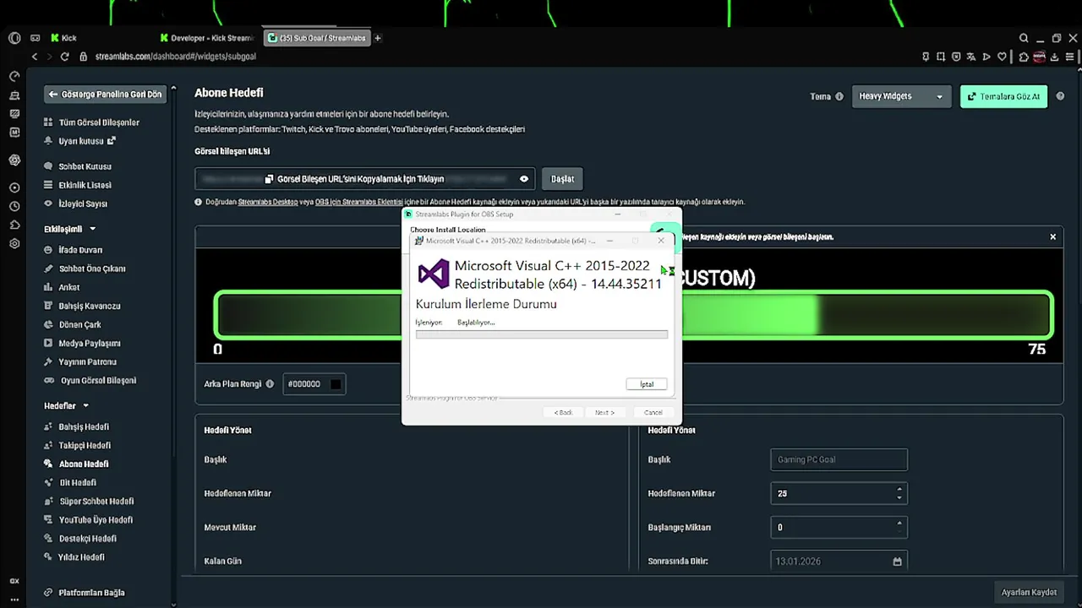The image size is (1082, 608).
Task: Go back via Gösterge Paneline Geri Dön
Action: pyautogui.click(x=105, y=95)
